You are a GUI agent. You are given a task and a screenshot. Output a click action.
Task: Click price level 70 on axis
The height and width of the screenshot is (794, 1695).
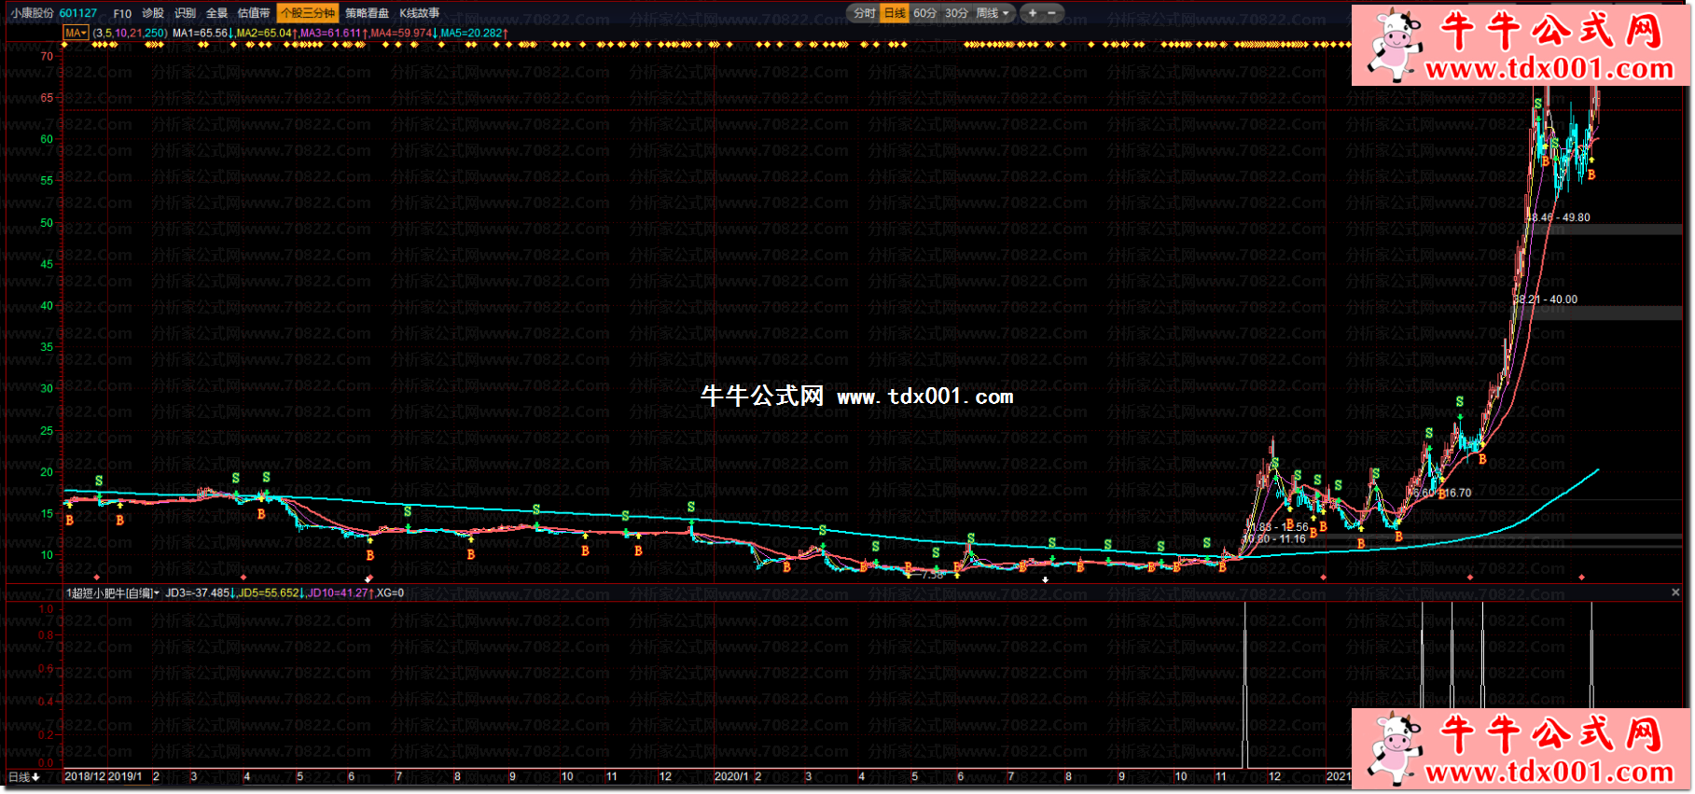point(47,56)
